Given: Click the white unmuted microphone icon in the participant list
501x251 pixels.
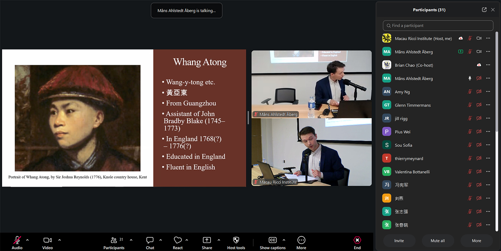Looking at the screenshot, I should click(x=470, y=78).
